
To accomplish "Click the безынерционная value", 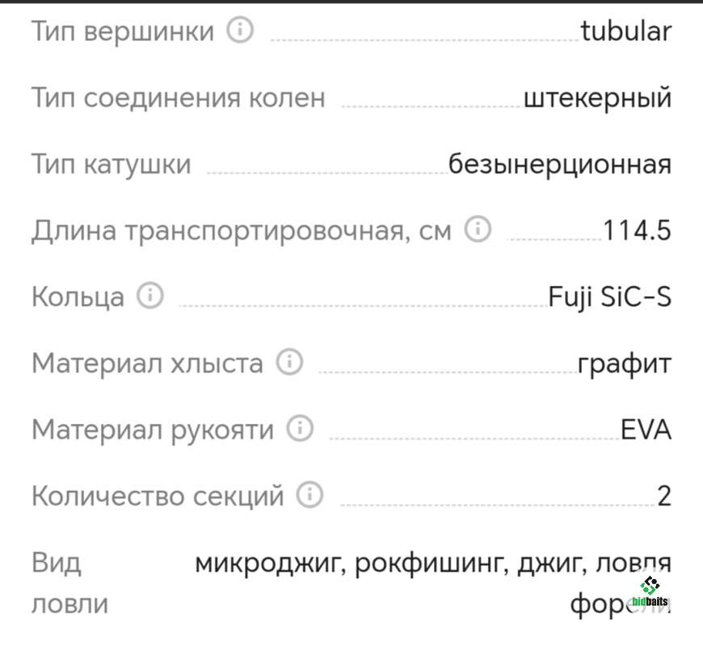I will (x=560, y=165).
